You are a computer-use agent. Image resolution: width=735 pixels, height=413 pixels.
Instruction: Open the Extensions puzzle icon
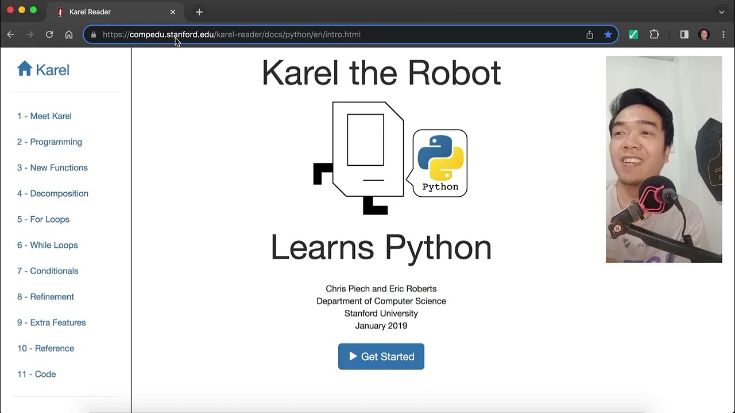(655, 34)
